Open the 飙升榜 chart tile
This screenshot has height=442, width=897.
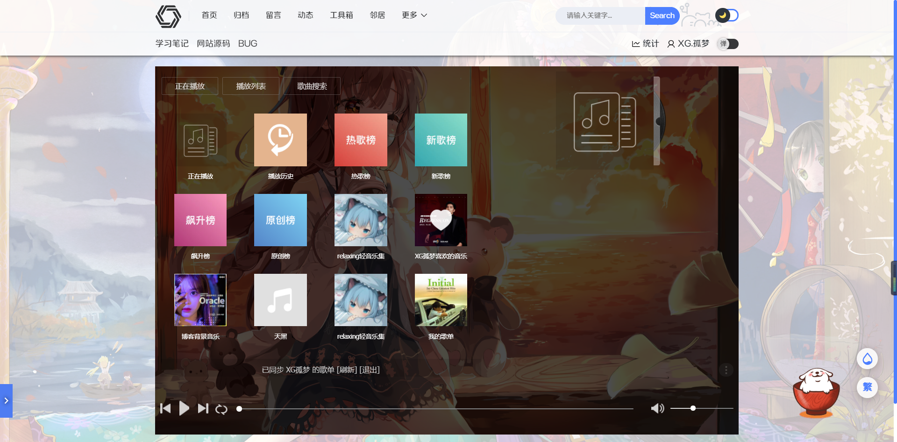click(200, 220)
